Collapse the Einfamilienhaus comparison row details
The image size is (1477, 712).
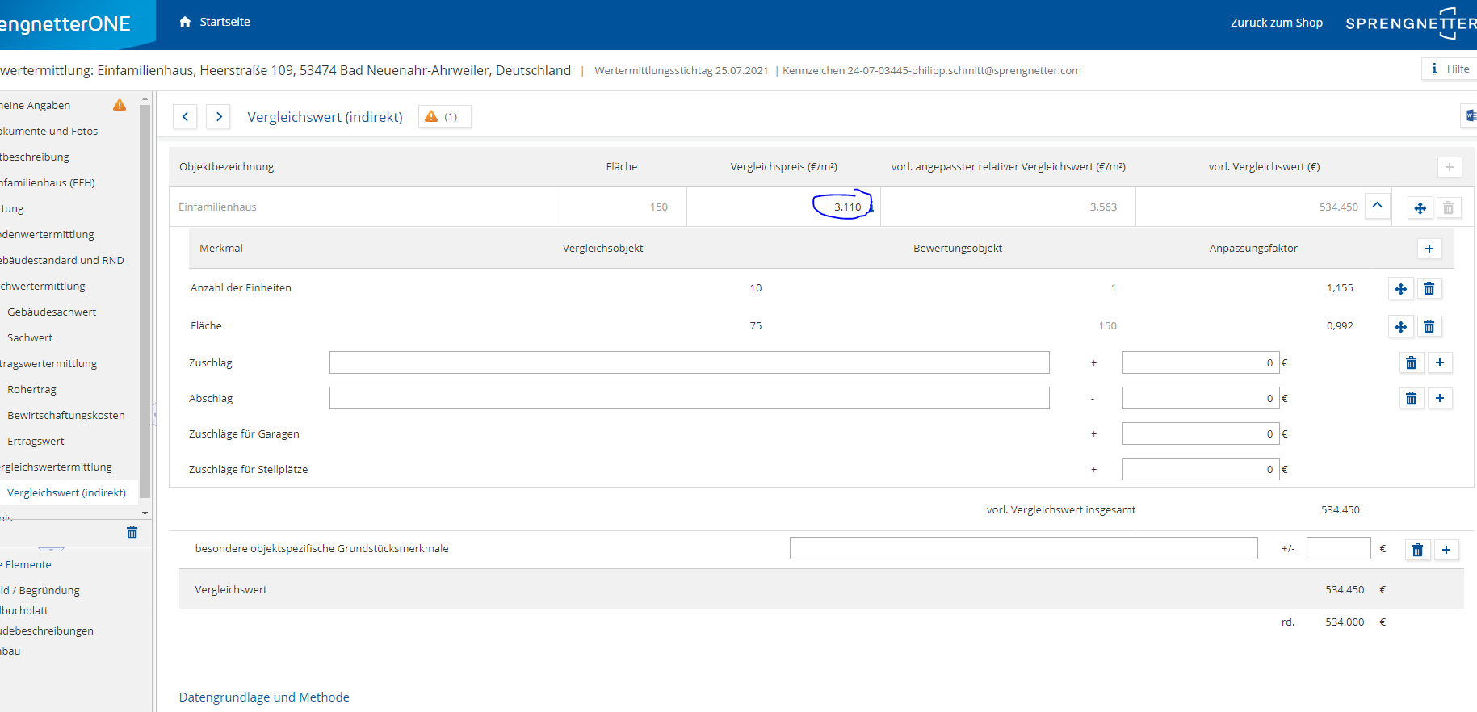coord(1378,206)
